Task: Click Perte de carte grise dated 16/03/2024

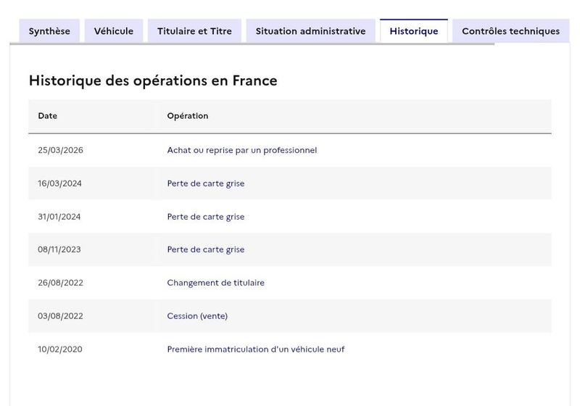Action: pyautogui.click(x=206, y=183)
